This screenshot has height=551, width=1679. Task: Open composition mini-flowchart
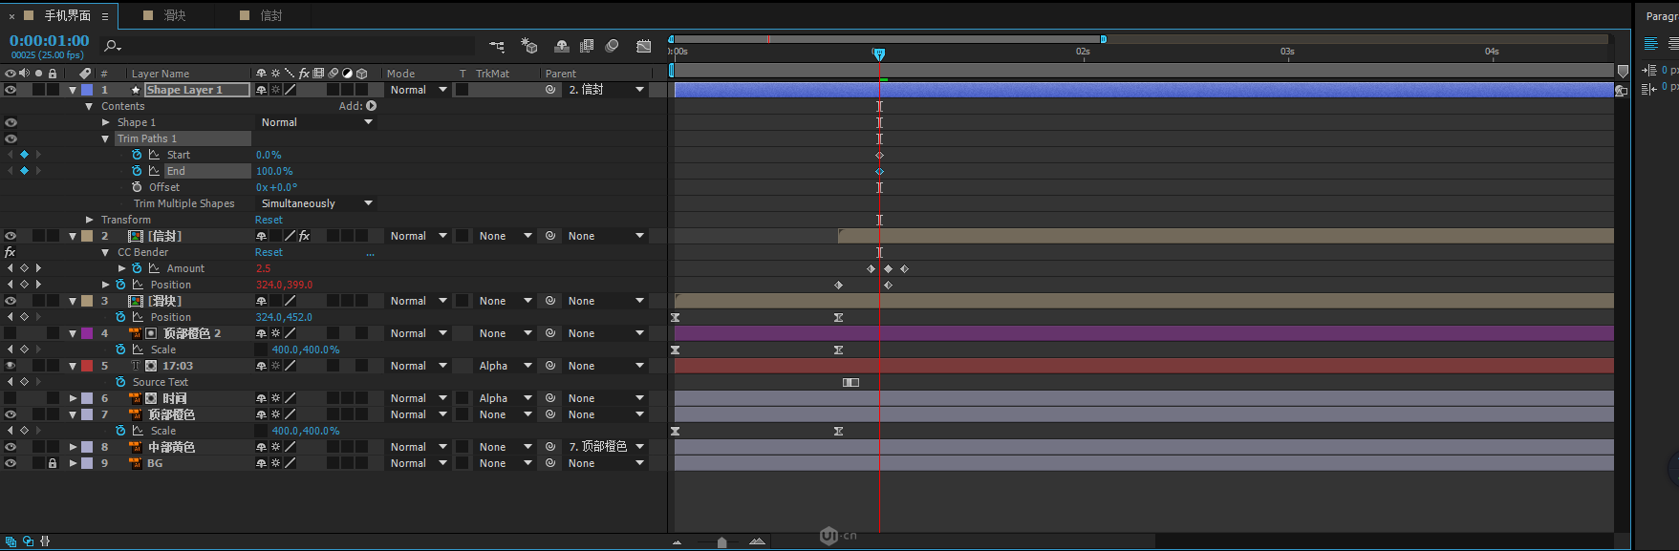(497, 46)
